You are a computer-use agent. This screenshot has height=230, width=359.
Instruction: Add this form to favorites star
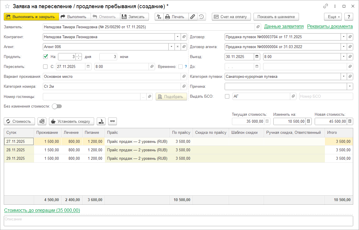[x=7, y=6]
